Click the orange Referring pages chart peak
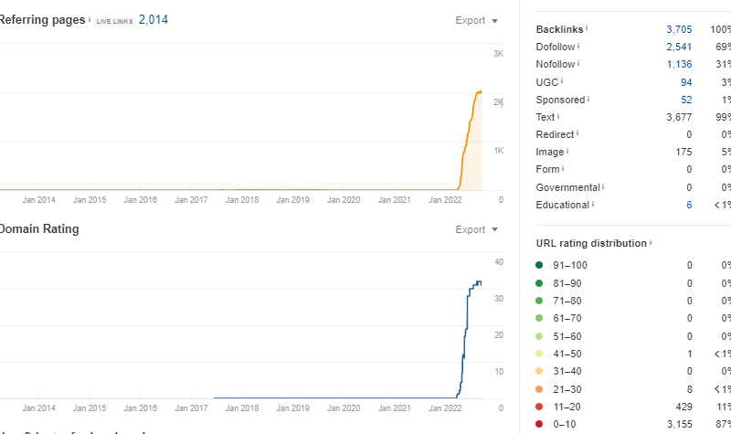The image size is (731, 434). [x=479, y=91]
